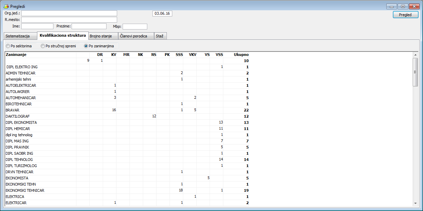Viewport: 423px width, 211px height.
Task: Click the Ime input box
Action: tap(37, 26)
